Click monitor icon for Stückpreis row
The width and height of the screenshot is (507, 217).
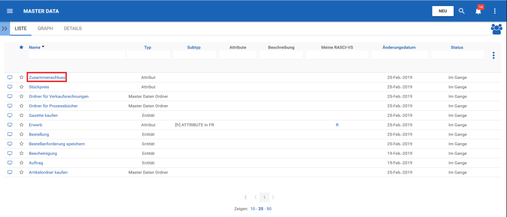point(10,86)
